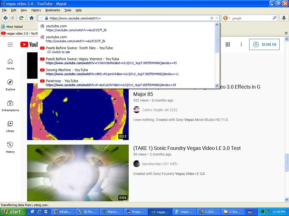Viewport: 289px width, 216px height.
Task: Click the suggestion list scroll up arrow
Action: click(217, 24)
